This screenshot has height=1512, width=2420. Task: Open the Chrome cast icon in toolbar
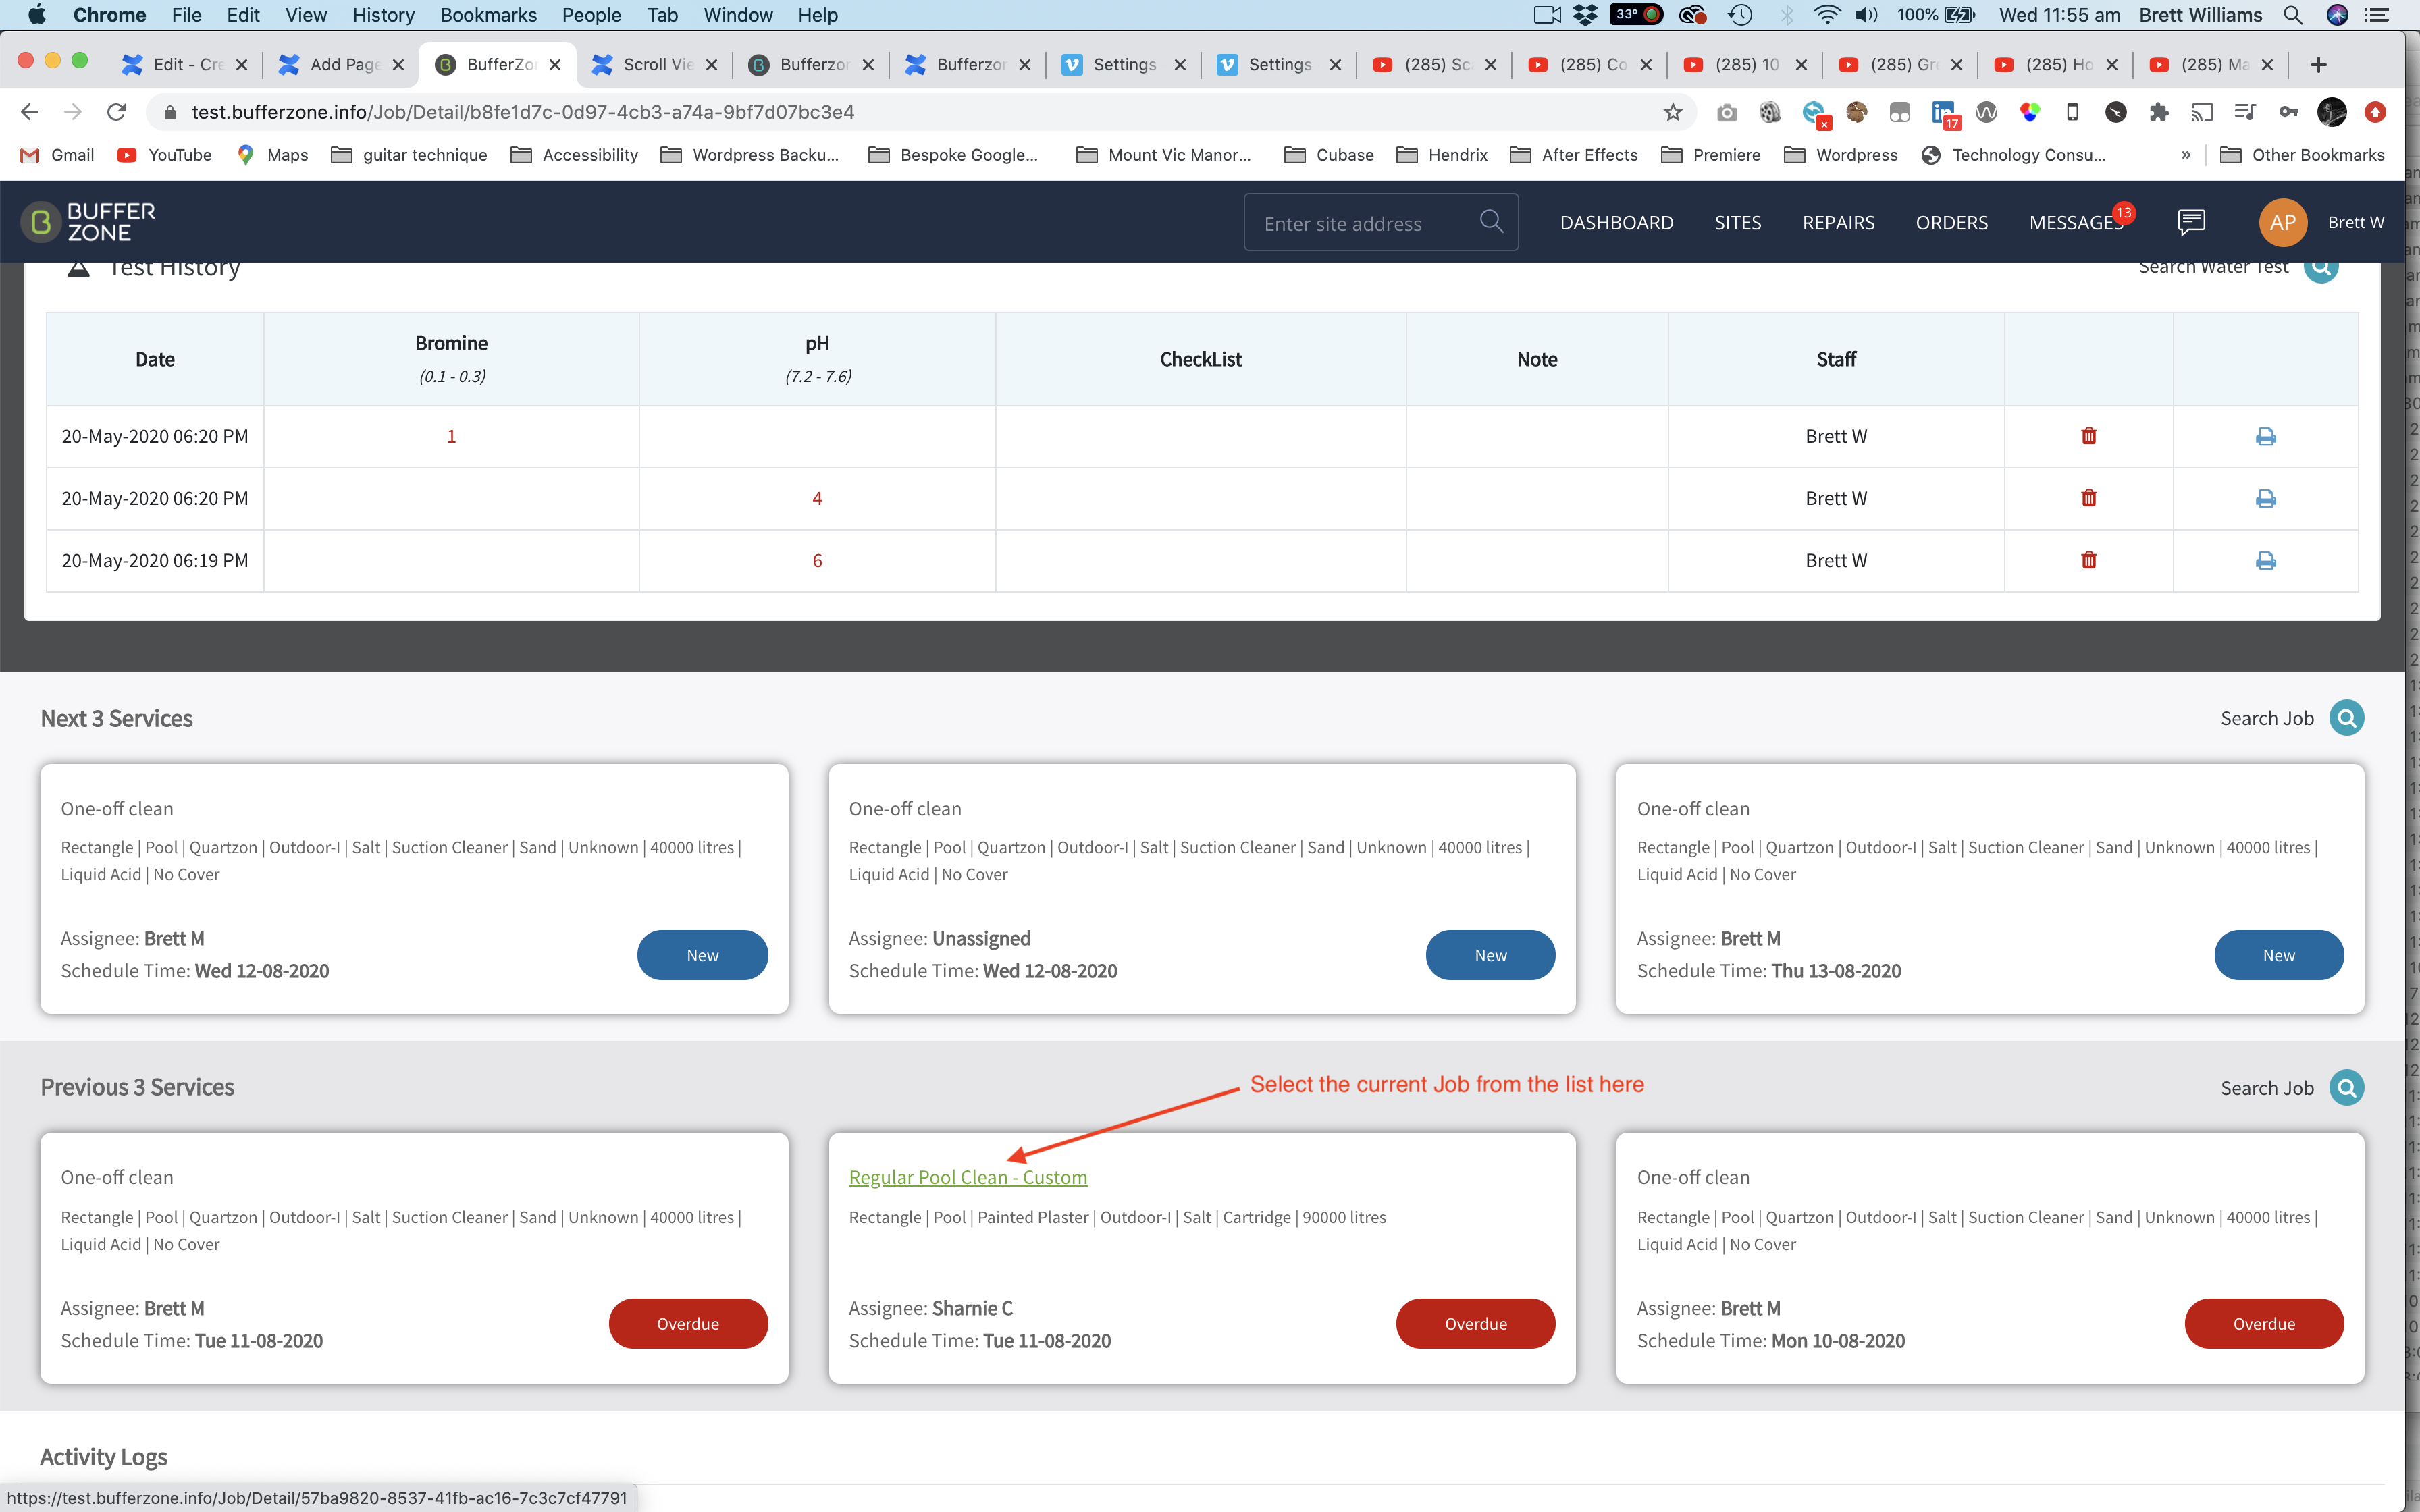point(2202,112)
